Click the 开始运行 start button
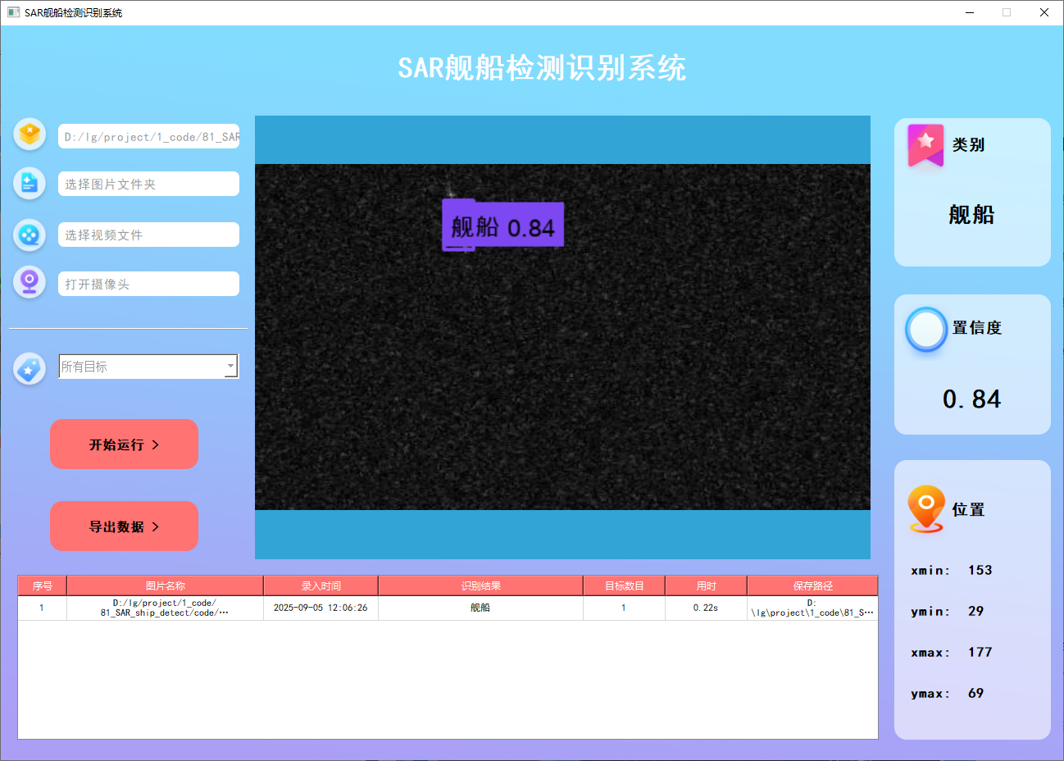 [x=124, y=444]
